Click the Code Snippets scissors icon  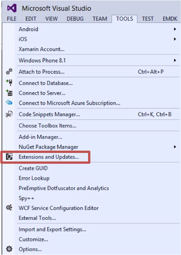(9, 114)
